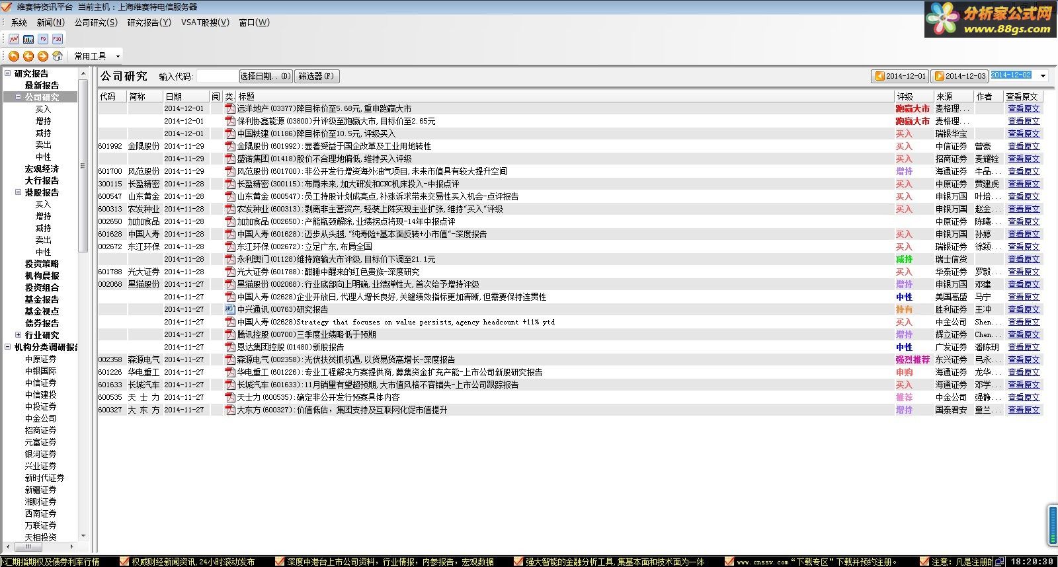Image resolution: width=1058 pixels, height=567 pixels.
Task: Select 中金公司 in the institution list
Action: point(41,418)
